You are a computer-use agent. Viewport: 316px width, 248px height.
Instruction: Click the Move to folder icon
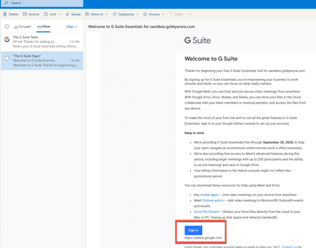click(x=87, y=14)
